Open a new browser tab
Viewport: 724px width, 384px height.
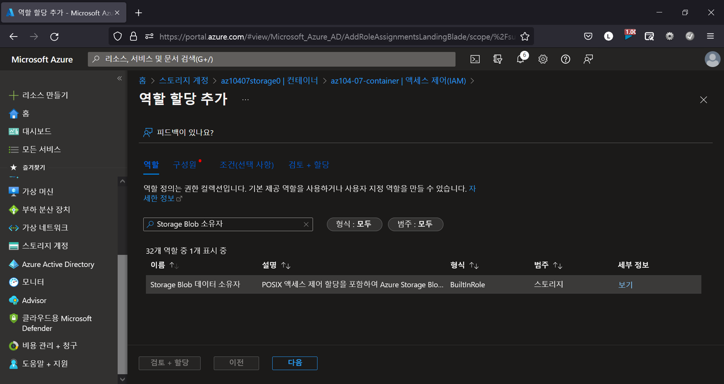coord(138,13)
